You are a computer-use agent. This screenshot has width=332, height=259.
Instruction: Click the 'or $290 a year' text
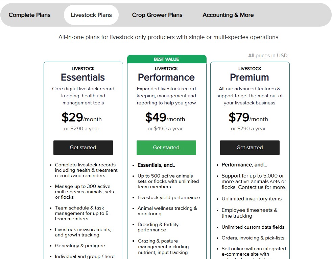pyautogui.click(x=81, y=129)
